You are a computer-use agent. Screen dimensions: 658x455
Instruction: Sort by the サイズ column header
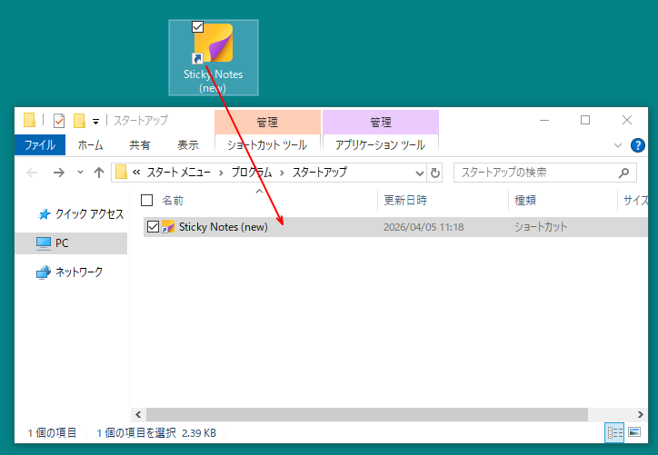pos(635,201)
